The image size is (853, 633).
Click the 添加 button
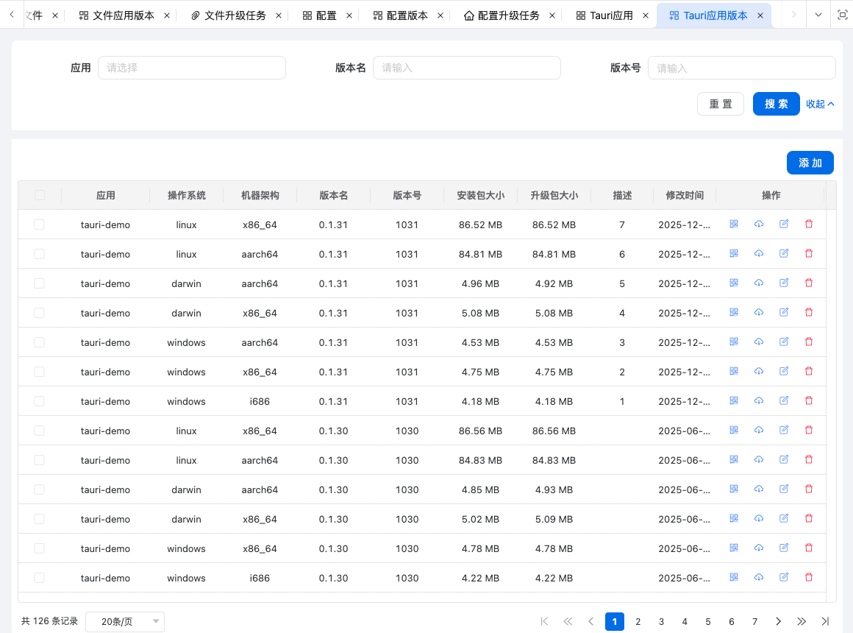pos(810,163)
